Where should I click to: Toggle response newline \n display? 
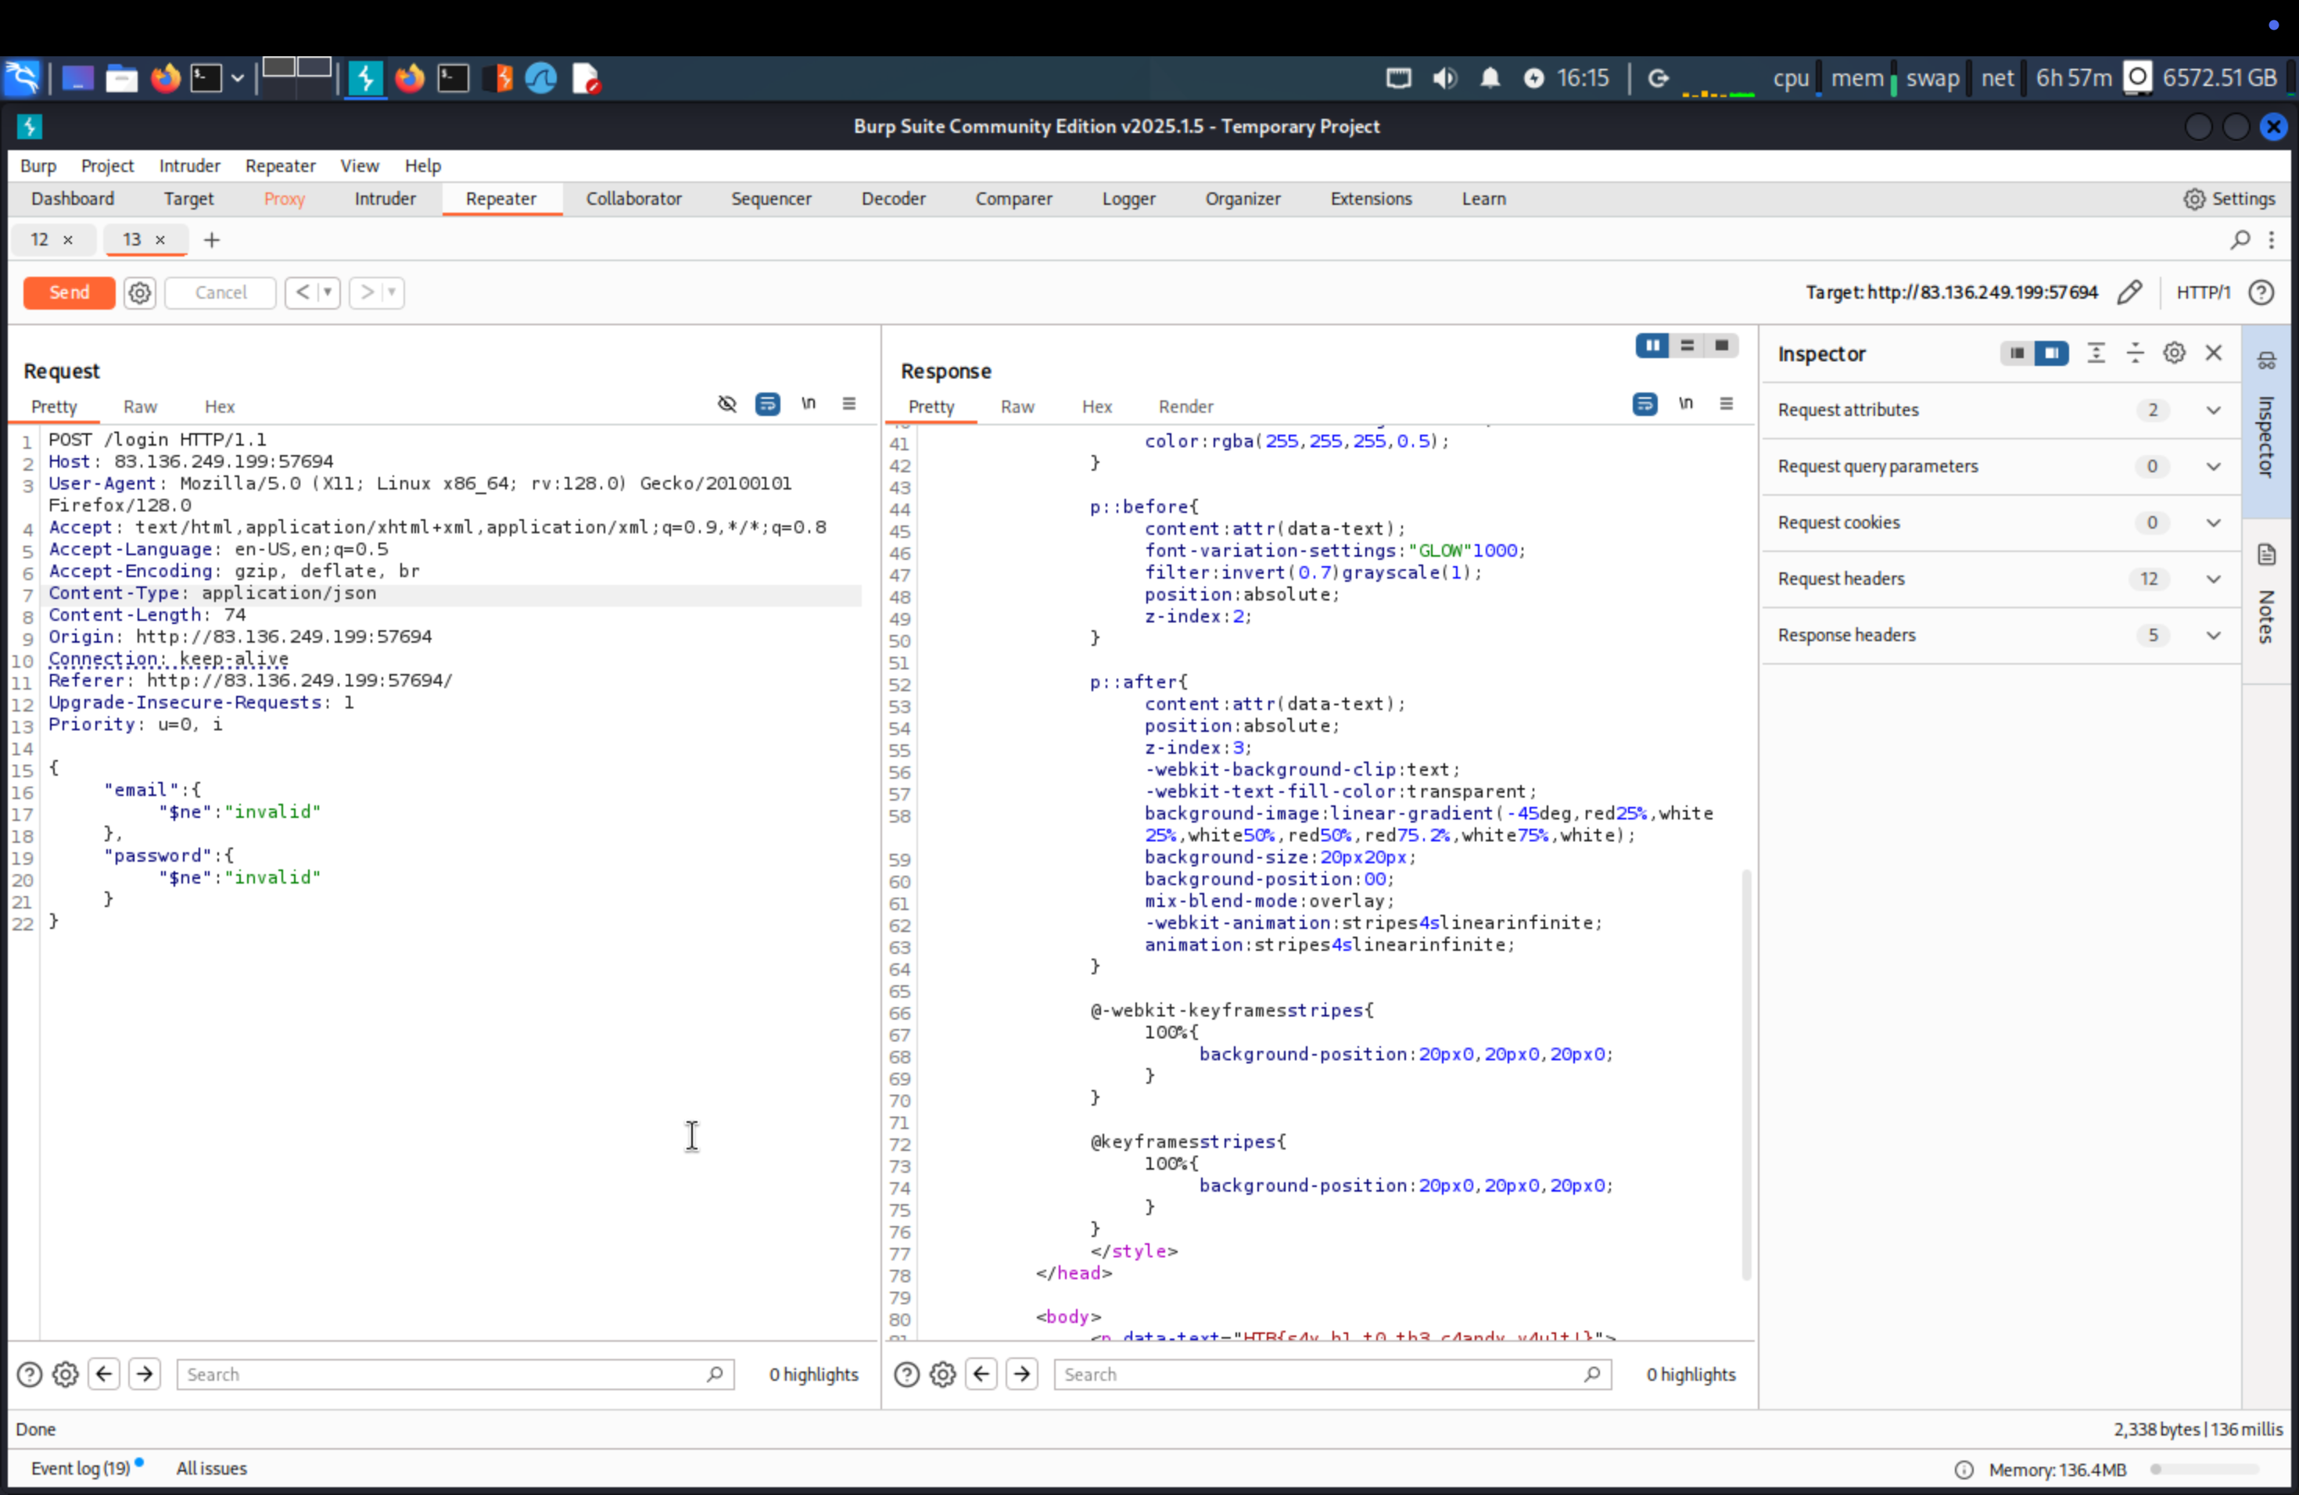point(1686,403)
